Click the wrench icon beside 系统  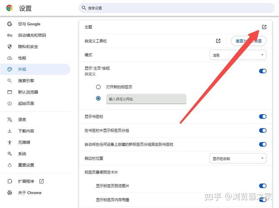[10, 154]
